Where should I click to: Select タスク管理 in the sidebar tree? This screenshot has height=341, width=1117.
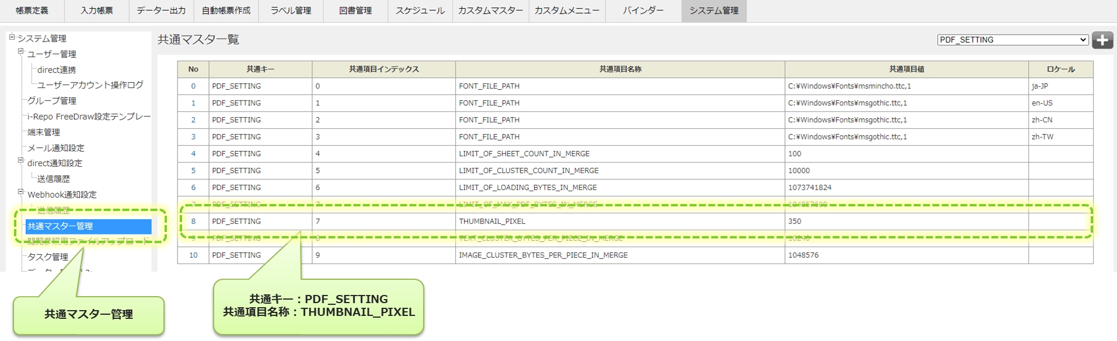click(48, 257)
